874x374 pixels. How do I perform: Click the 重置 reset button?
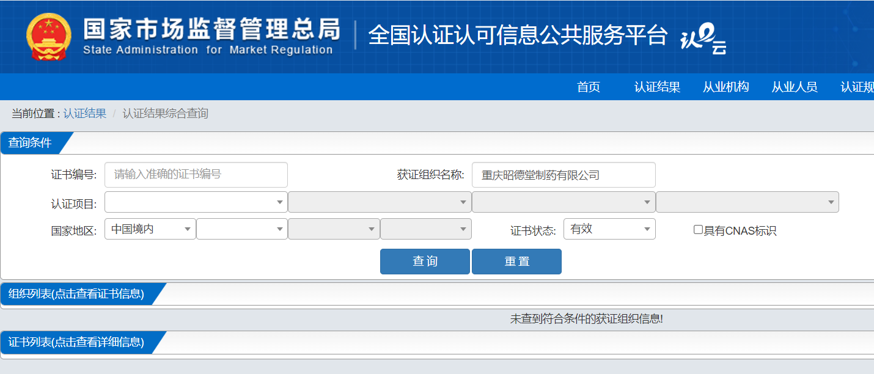[x=516, y=262]
